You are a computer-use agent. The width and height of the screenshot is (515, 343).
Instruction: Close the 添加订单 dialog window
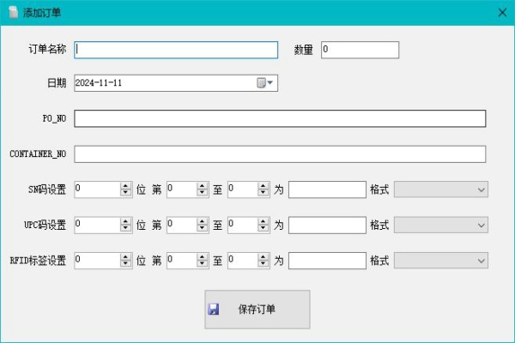tap(502, 13)
